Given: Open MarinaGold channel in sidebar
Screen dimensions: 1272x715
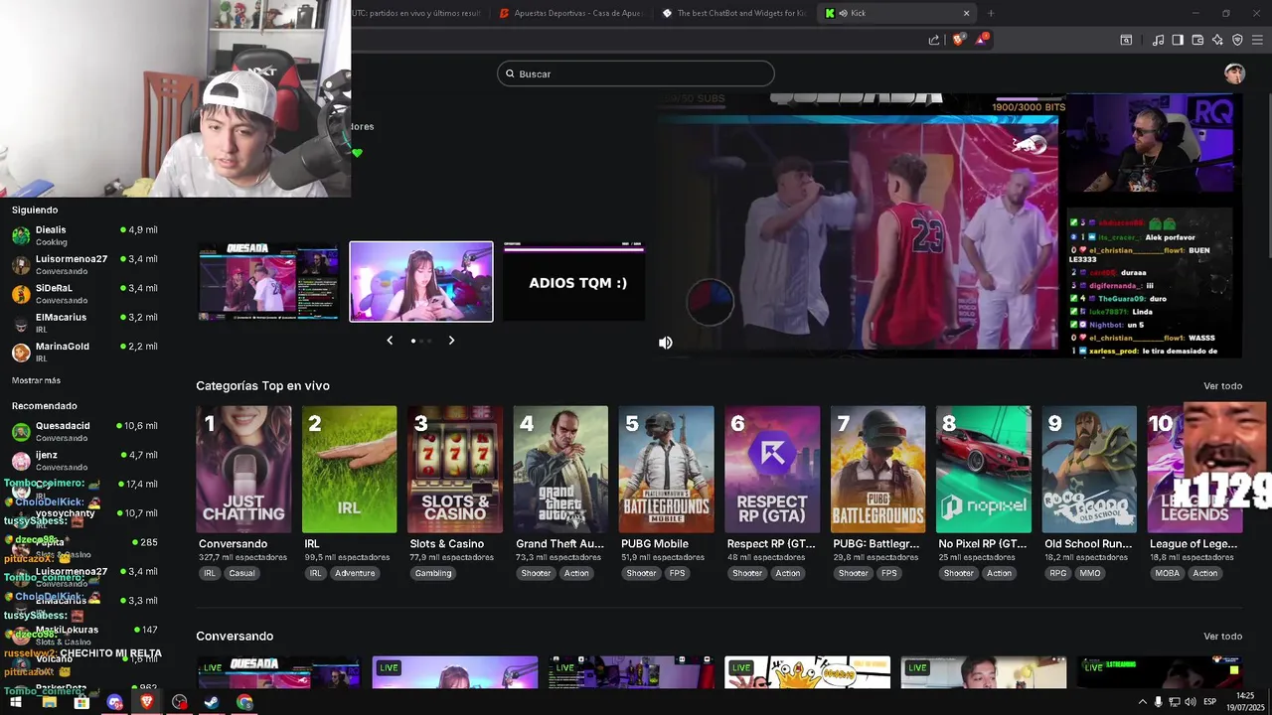Looking at the screenshot, I should click(x=84, y=352).
